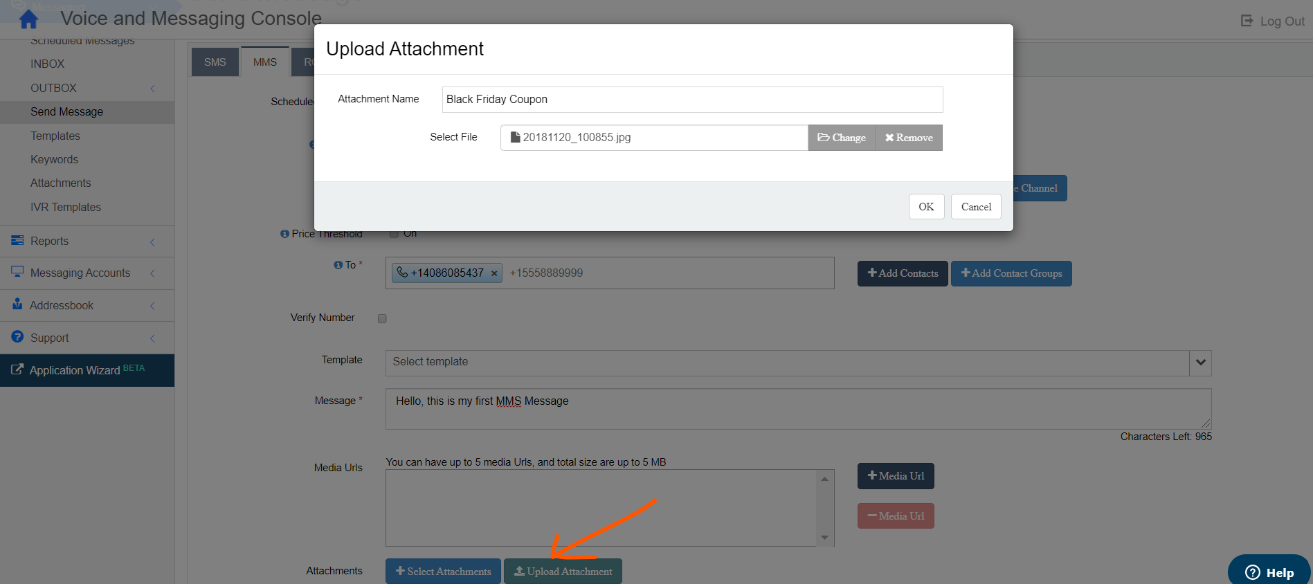Screen dimensions: 1313x584
Task: Click the Attachment Name text field
Action: (x=692, y=100)
